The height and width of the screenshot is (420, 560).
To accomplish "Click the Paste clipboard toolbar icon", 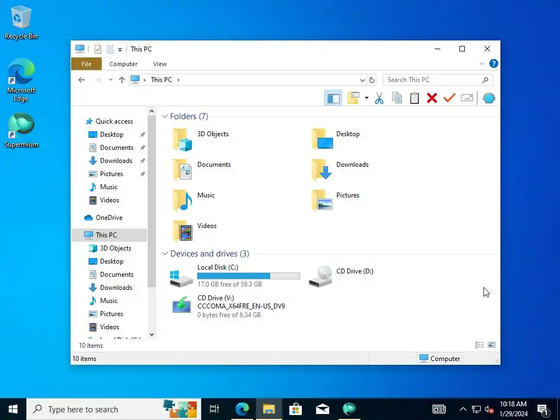I will [x=415, y=98].
